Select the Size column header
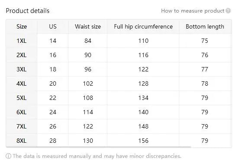The height and width of the screenshot is (167, 242). (22, 26)
